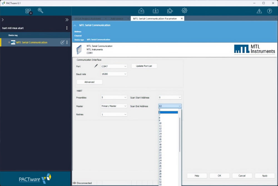Pick 31 in Scan End Address list
Screen dimensions: 278x186
point(168,179)
